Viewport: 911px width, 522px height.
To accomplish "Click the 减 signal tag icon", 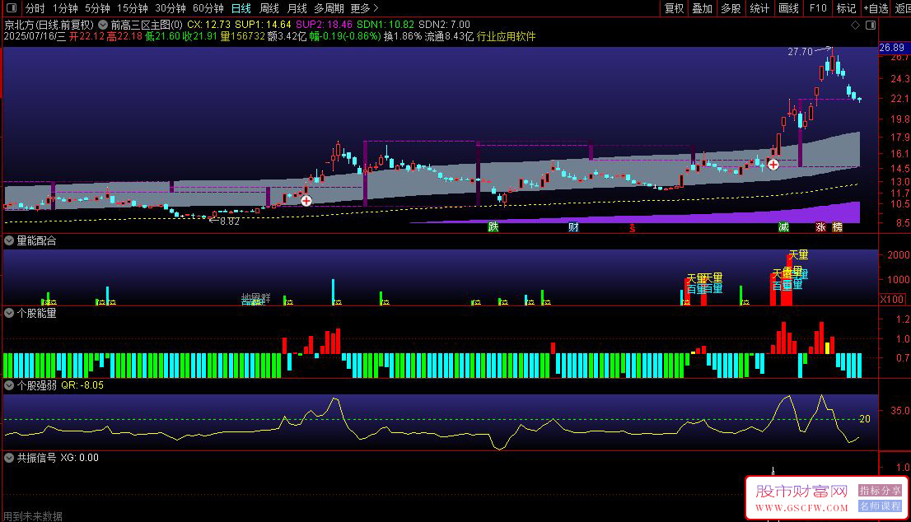I will click(x=784, y=227).
